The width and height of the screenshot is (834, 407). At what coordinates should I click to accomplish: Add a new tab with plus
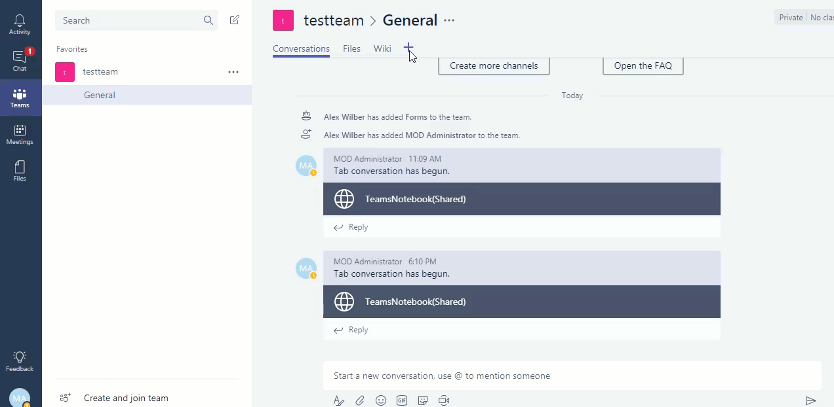[x=408, y=48]
